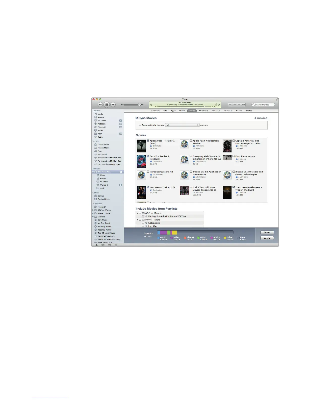Viewport: 309px width, 400px height.
Task: Open TV Shows under The New iPad
Action: coord(104,182)
